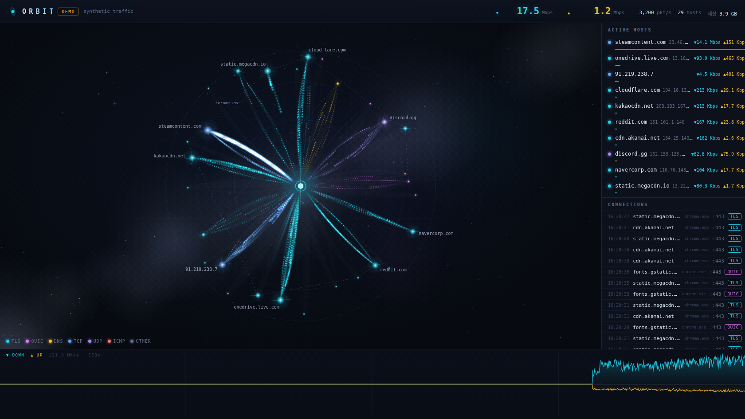Click the 1.2 Mbps upload rate readout
Viewport: 745px width, 419px height.
609,11
